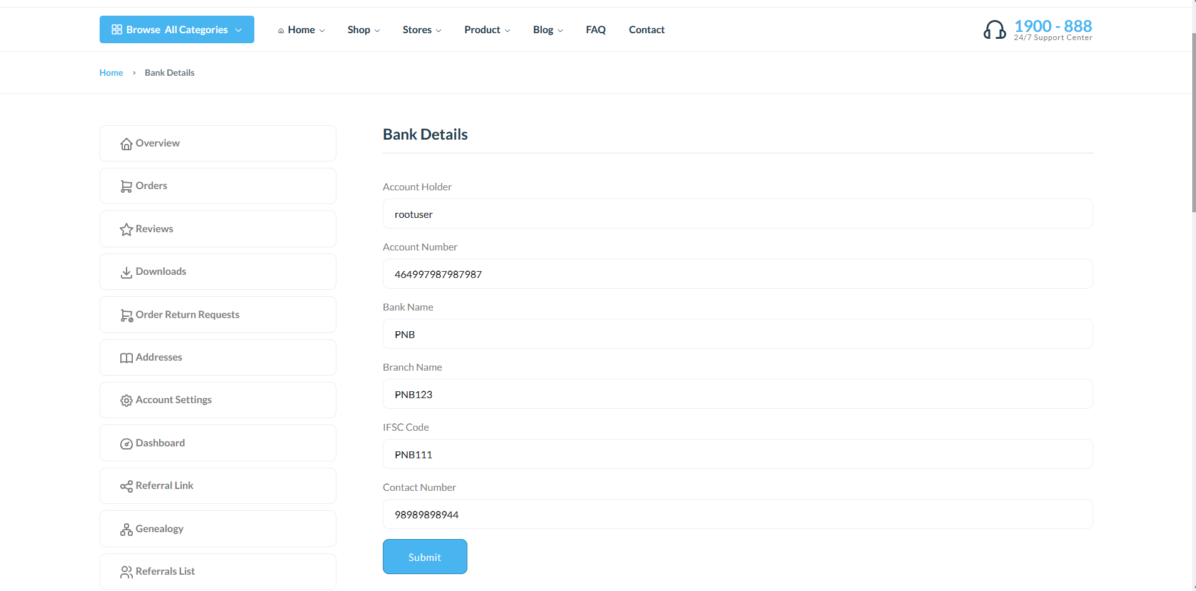Click the Overview home icon in sidebar
1196x591 pixels.
click(x=126, y=143)
